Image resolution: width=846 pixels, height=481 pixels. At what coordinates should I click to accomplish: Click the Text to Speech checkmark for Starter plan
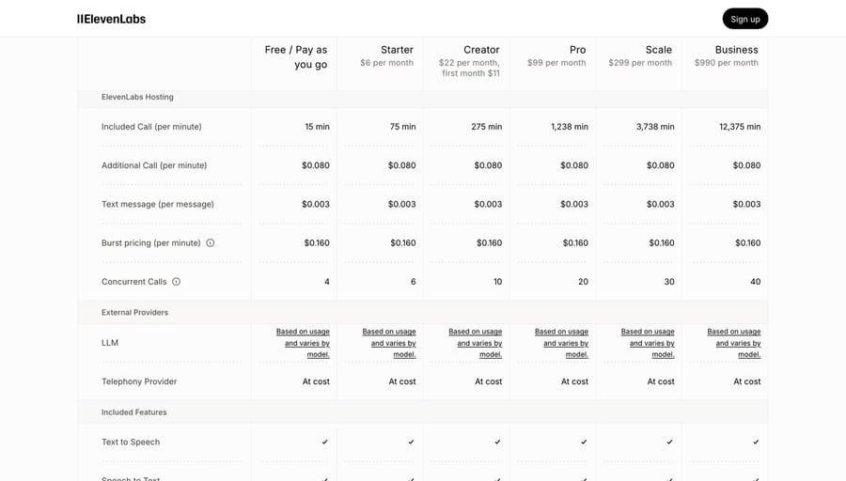pyautogui.click(x=411, y=442)
